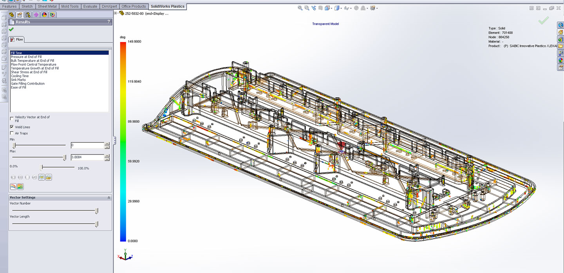The image size is (564, 273).
Task: Click the Results panel help button
Action: click(x=109, y=22)
